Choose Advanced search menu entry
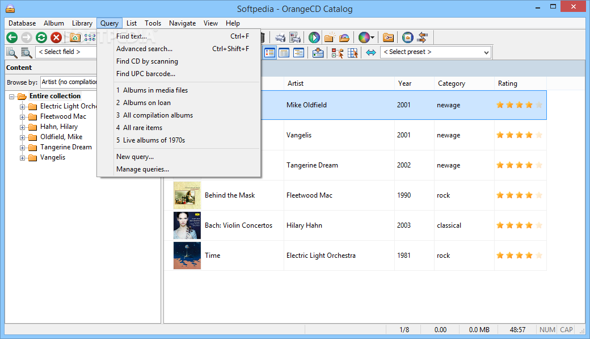This screenshot has height=339, width=590. [179, 49]
